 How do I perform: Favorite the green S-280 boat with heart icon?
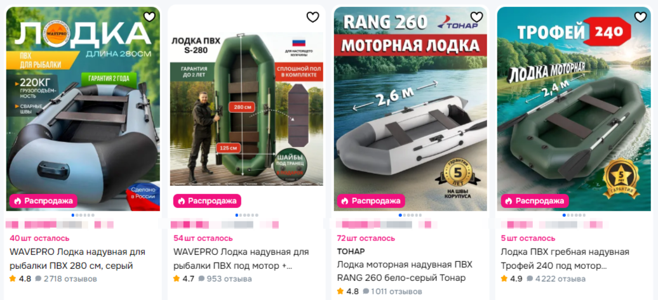point(312,16)
